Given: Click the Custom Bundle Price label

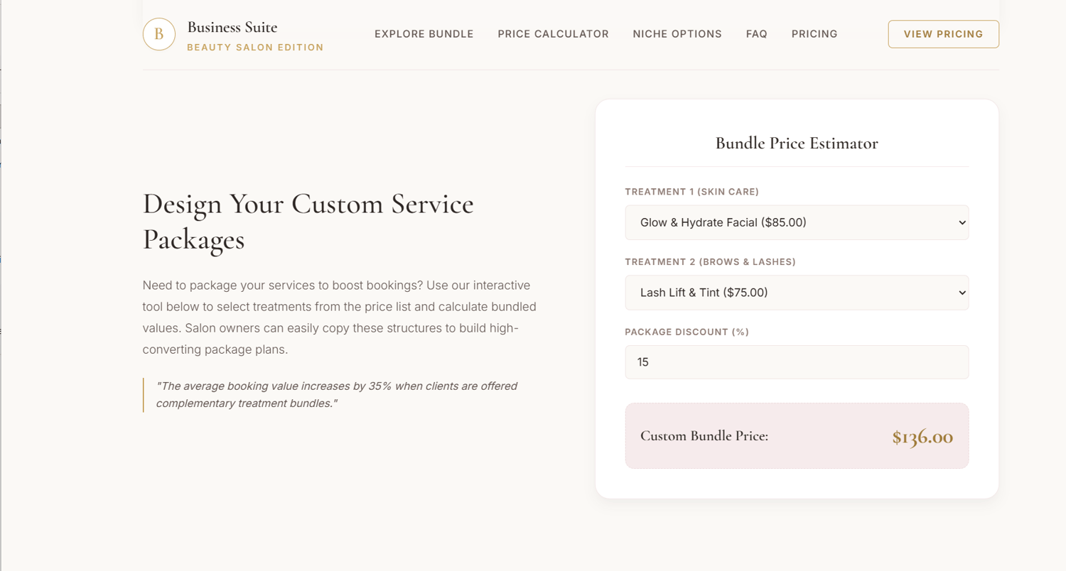Looking at the screenshot, I should (704, 436).
